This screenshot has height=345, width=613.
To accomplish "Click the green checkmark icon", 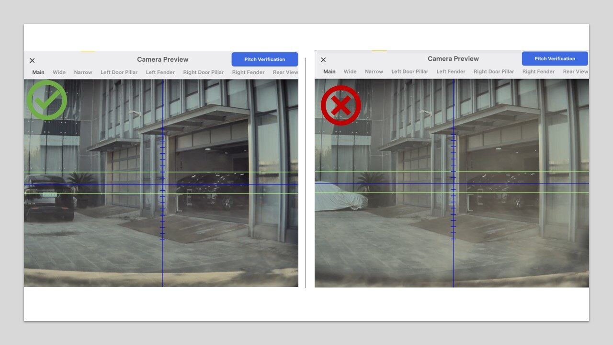I will tap(46, 100).
